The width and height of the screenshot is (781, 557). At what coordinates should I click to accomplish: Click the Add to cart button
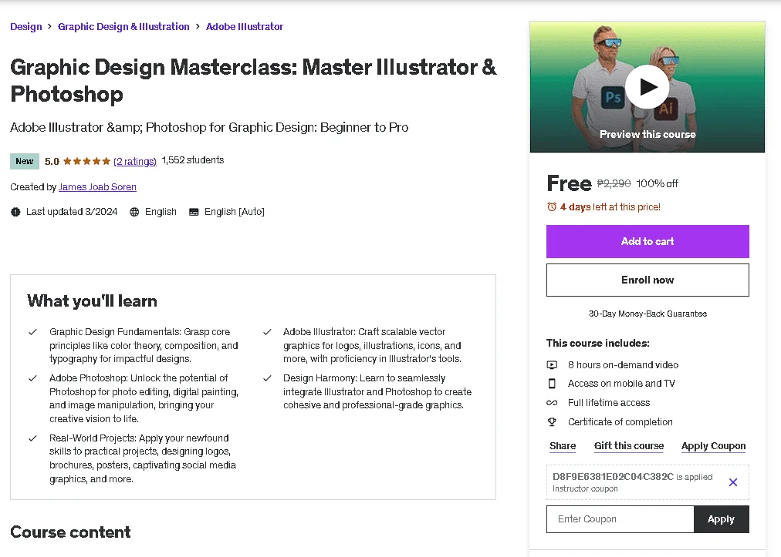coord(647,241)
